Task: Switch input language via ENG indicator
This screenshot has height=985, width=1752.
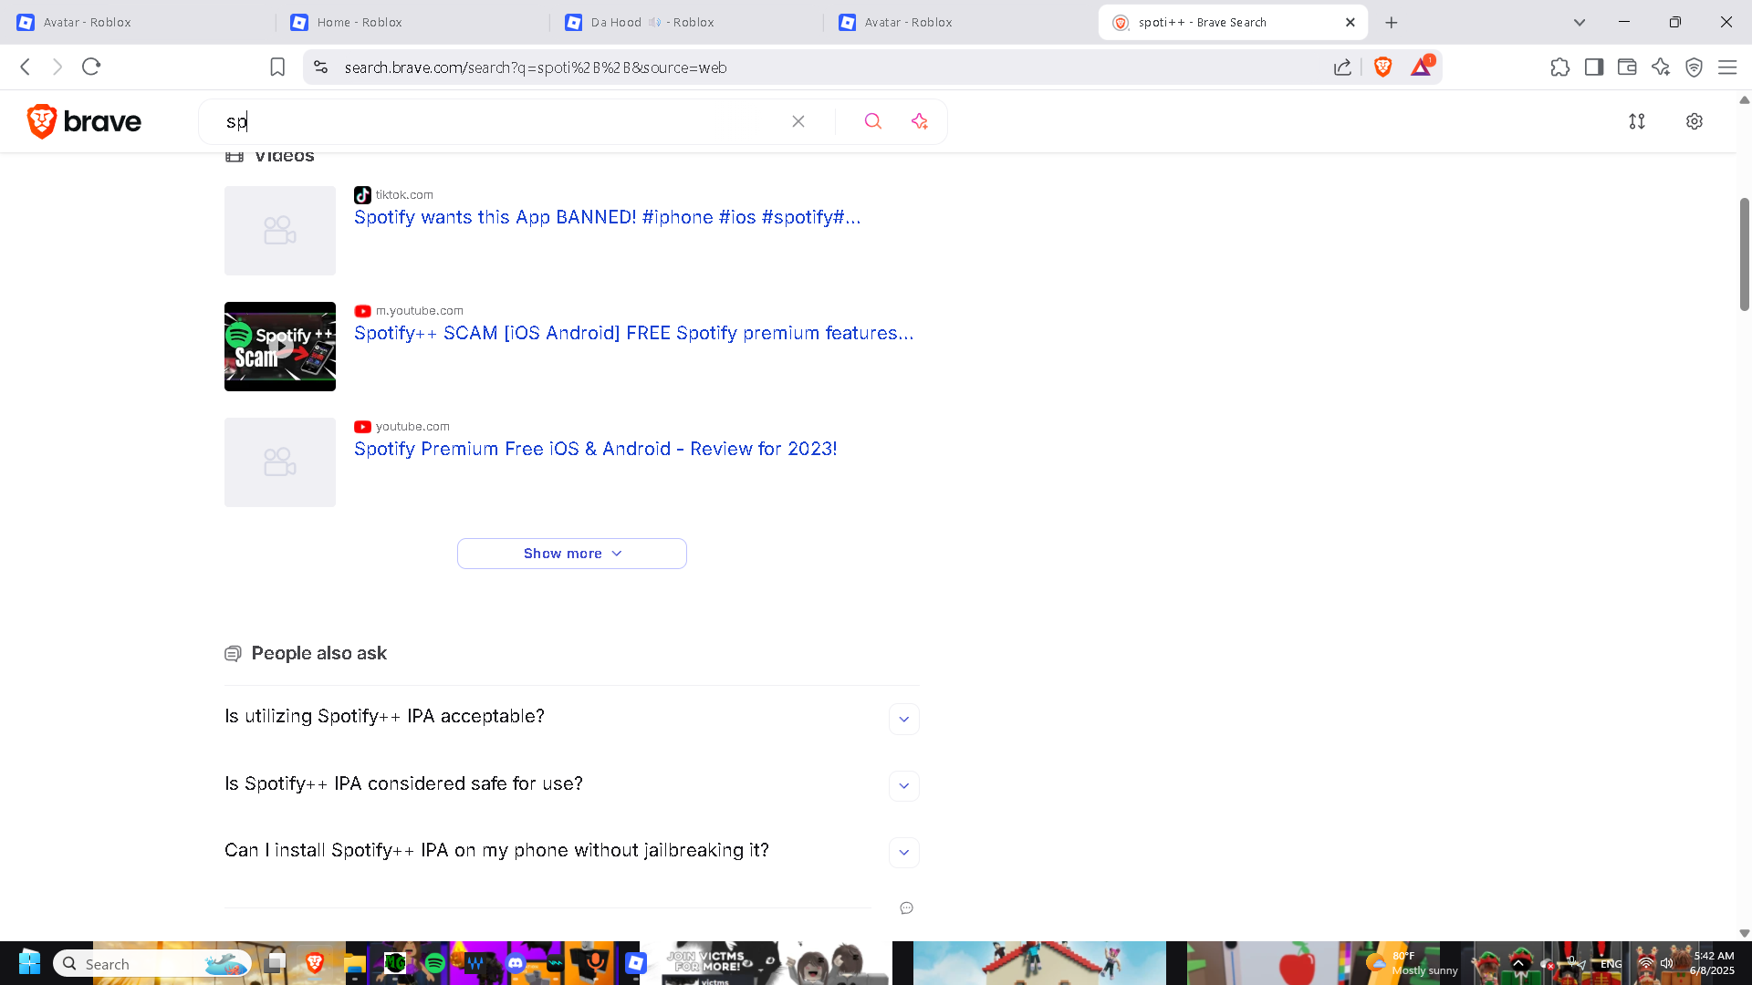Action: point(1611,964)
